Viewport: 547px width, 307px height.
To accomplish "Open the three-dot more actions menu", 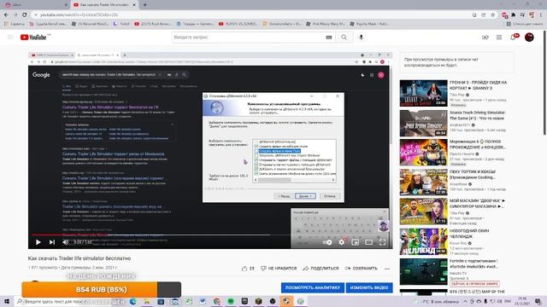I will pos(387,269).
